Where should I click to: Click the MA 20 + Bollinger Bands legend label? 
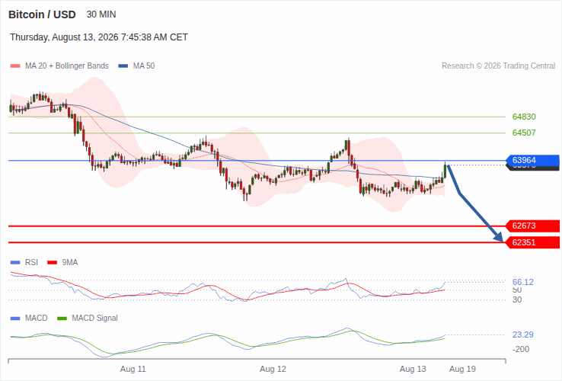[x=67, y=66]
